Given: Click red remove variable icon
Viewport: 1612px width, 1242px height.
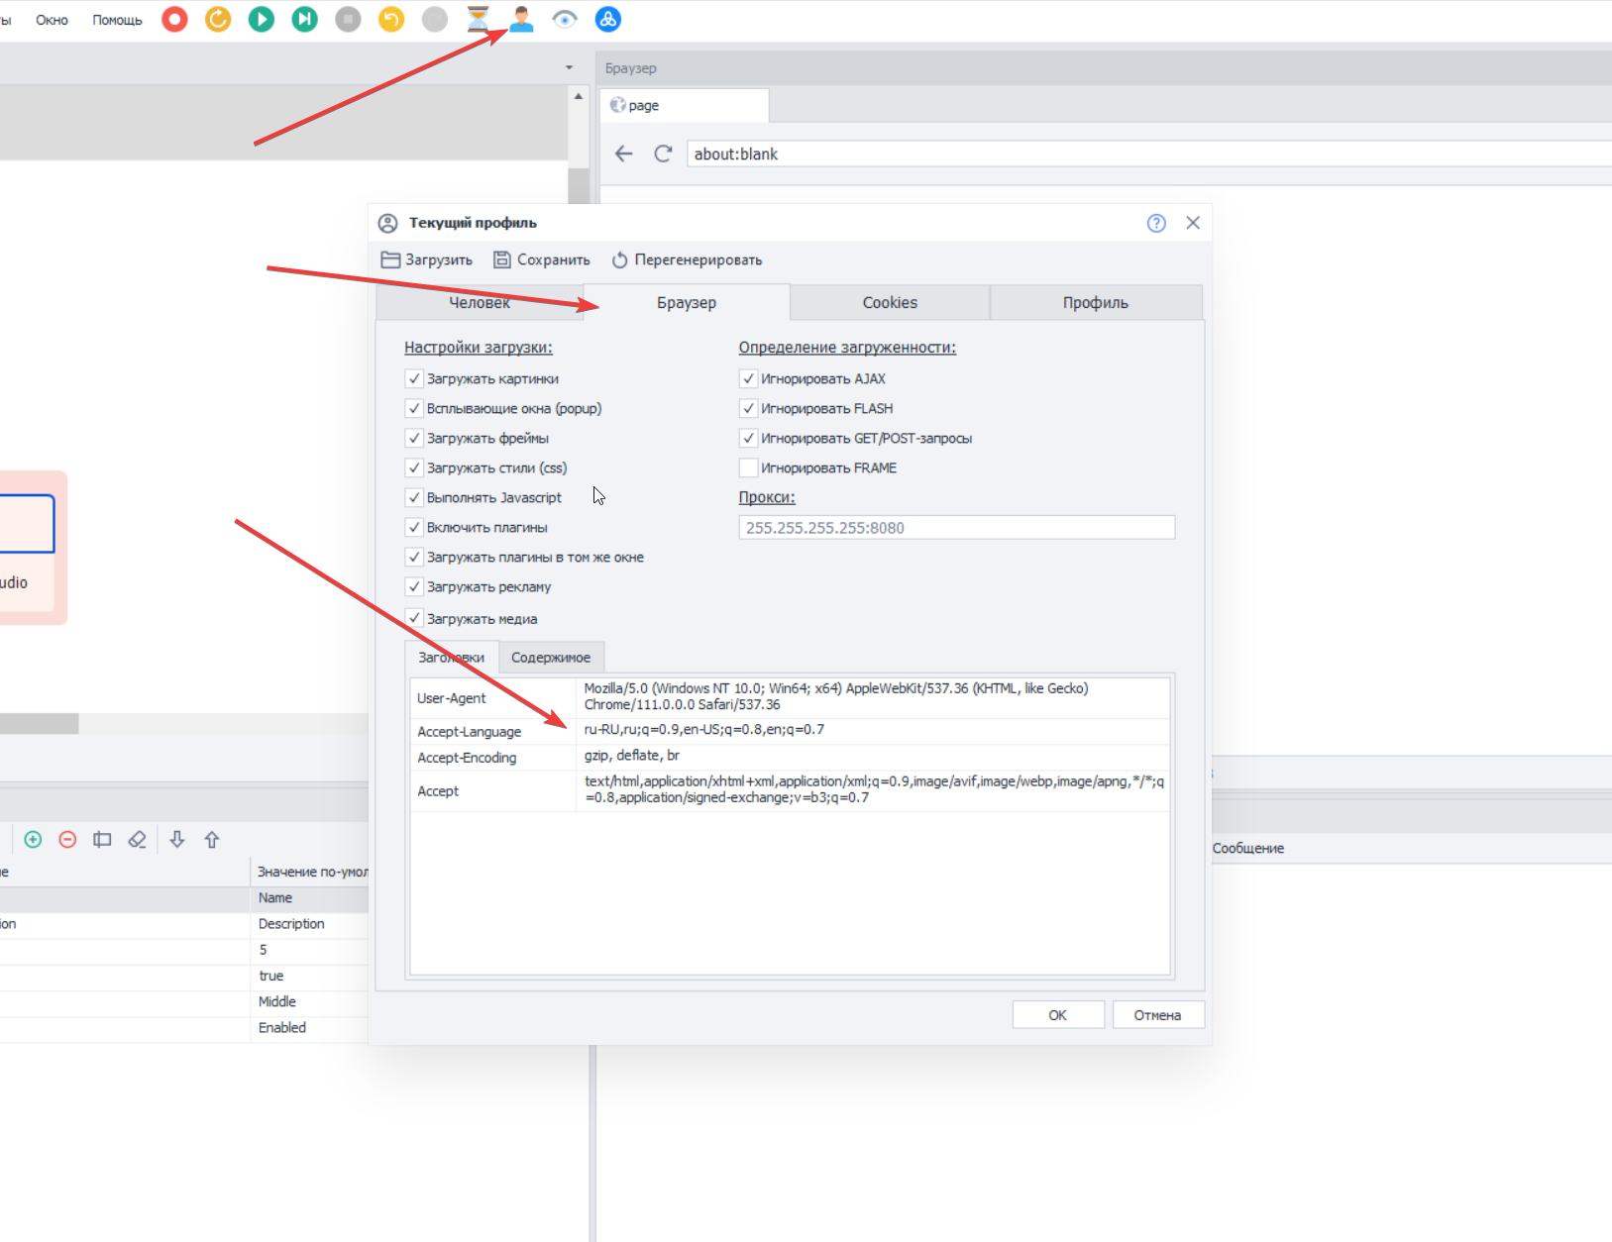Looking at the screenshot, I should tap(67, 840).
